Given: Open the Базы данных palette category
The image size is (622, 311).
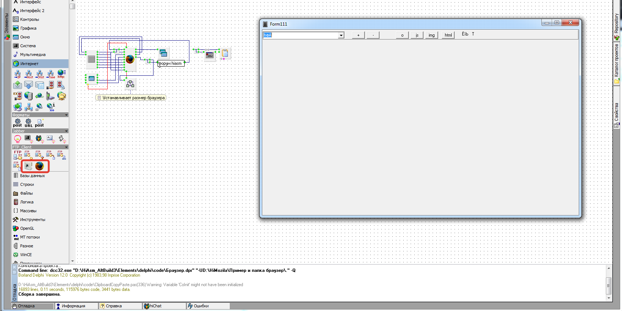Looking at the screenshot, I should pos(32,176).
